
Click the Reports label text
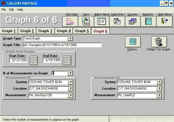(148, 14)
